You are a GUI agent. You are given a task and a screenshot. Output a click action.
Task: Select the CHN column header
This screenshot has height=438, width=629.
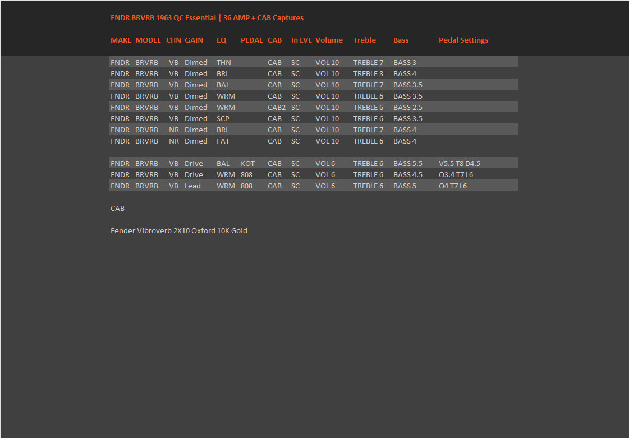(x=174, y=40)
